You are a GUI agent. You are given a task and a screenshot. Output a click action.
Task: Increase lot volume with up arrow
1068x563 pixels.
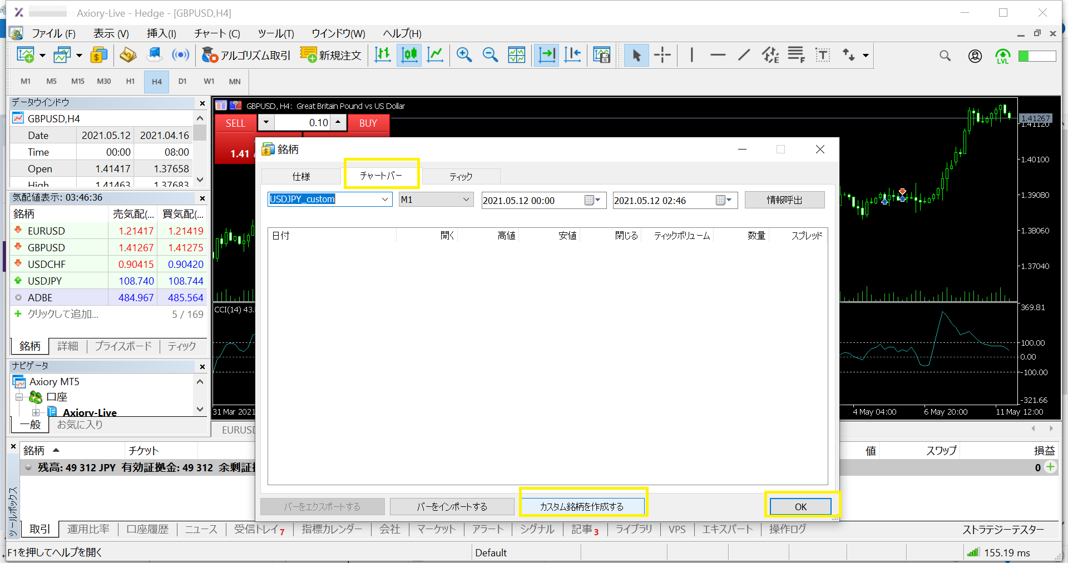pos(338,123)
